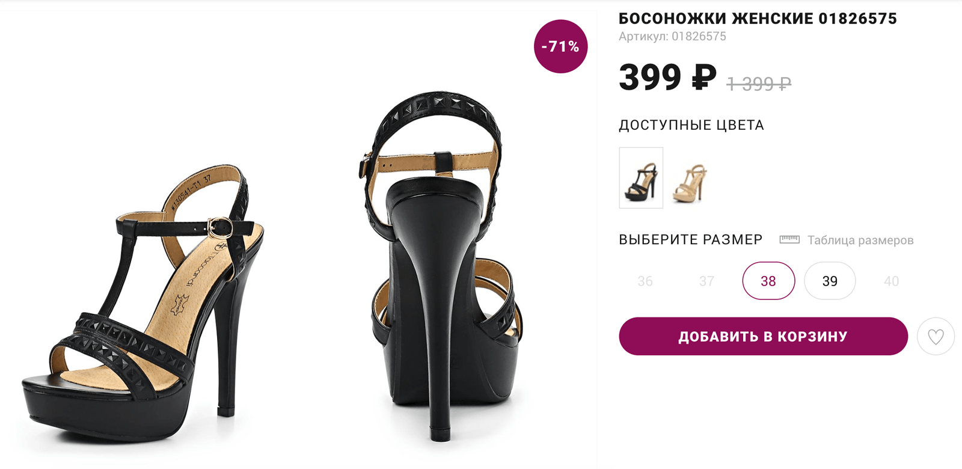Choose size 40

(891, 281)
